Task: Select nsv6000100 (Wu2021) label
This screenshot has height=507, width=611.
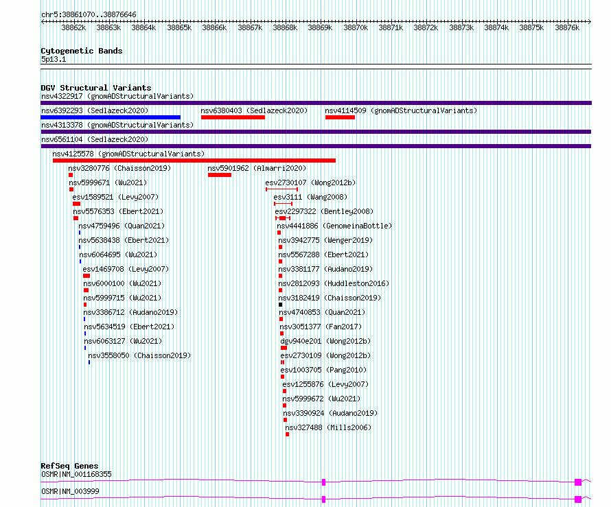Action: pyautogui.click(x=122, y=283)
